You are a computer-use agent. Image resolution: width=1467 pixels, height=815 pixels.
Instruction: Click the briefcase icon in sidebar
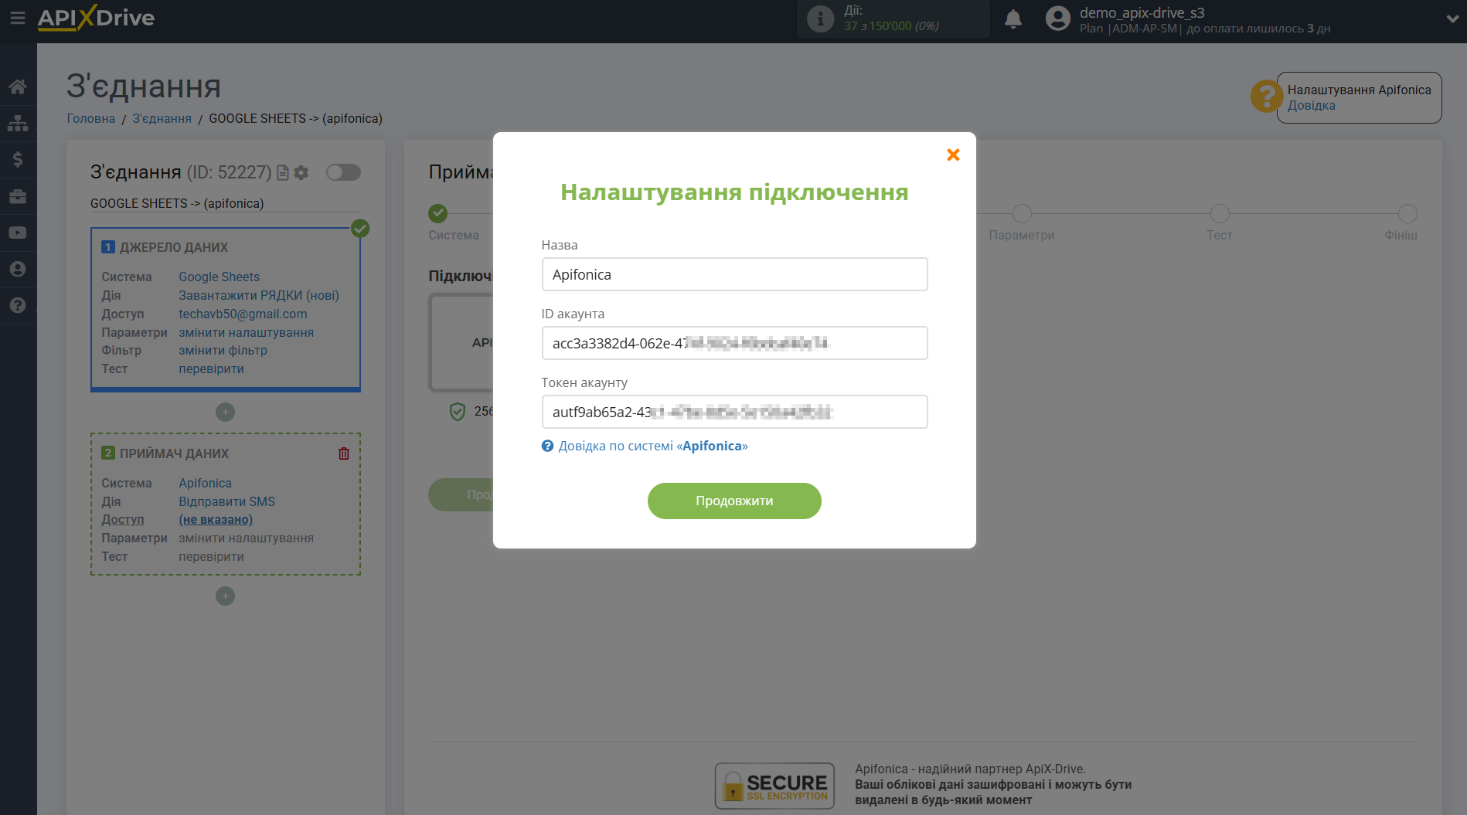click(x=18, y=196)
